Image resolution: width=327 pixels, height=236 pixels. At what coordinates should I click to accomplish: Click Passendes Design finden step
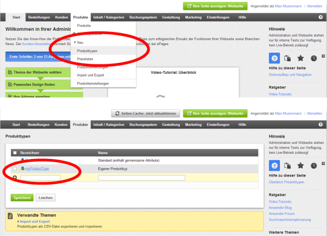pos(40,85)
